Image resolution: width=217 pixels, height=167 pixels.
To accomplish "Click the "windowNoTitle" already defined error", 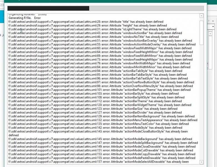I will coord(94,37).
